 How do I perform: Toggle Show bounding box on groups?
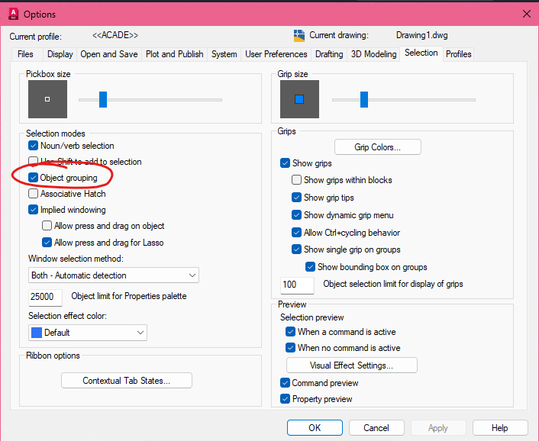click(310, 267)
